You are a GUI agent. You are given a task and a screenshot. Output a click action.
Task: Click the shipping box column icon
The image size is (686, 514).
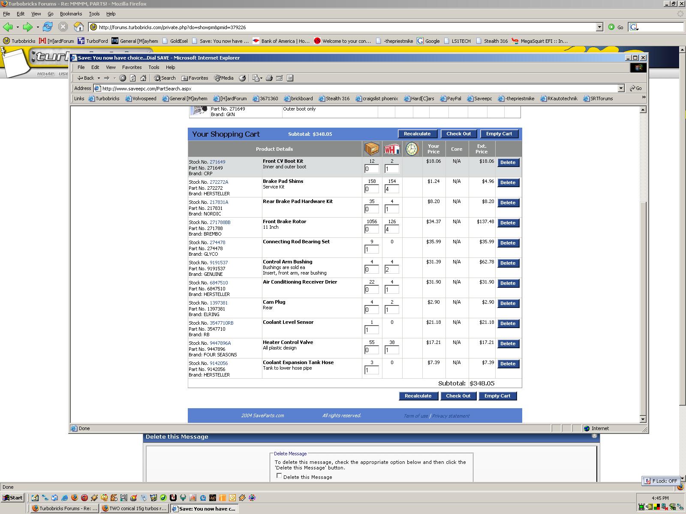[372, 149]
